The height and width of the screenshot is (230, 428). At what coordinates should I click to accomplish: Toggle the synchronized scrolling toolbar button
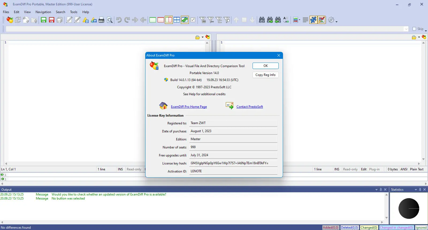pos(185,20)
